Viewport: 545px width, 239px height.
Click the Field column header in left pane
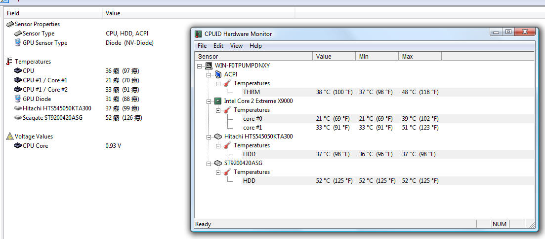53,13
